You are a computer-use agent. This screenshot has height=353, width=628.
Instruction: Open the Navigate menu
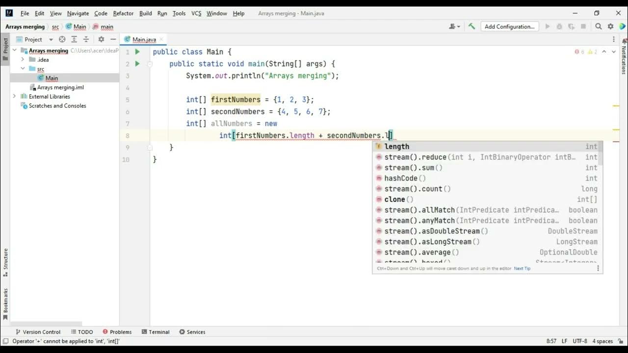(78, 13)
